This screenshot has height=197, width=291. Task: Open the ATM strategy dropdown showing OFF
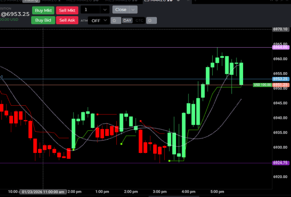(x=99, y=20)
